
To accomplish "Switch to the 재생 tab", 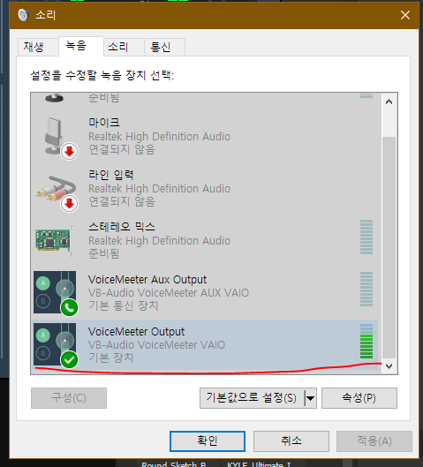I will pos(38,47).
